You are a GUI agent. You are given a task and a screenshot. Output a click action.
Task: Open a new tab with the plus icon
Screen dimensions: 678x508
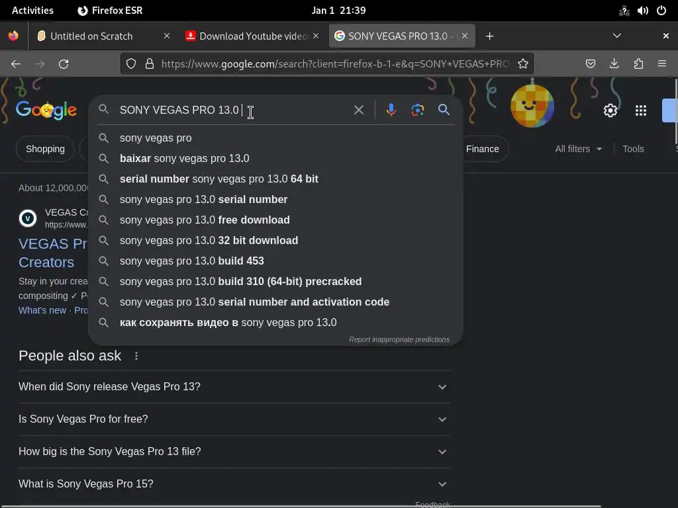(489, 36)
